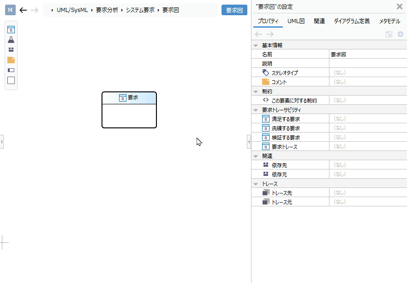
Task: Click the properties panel back arrow
Action: (258, 34)
